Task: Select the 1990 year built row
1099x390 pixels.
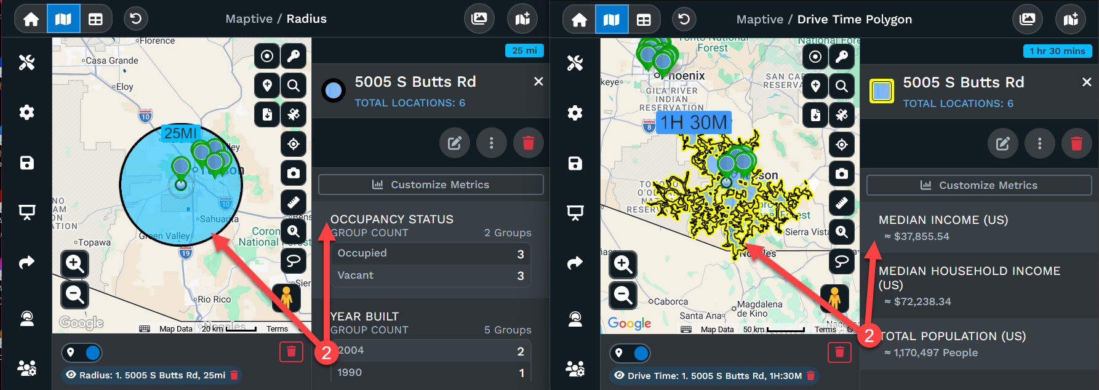Action: pos(431,372)
